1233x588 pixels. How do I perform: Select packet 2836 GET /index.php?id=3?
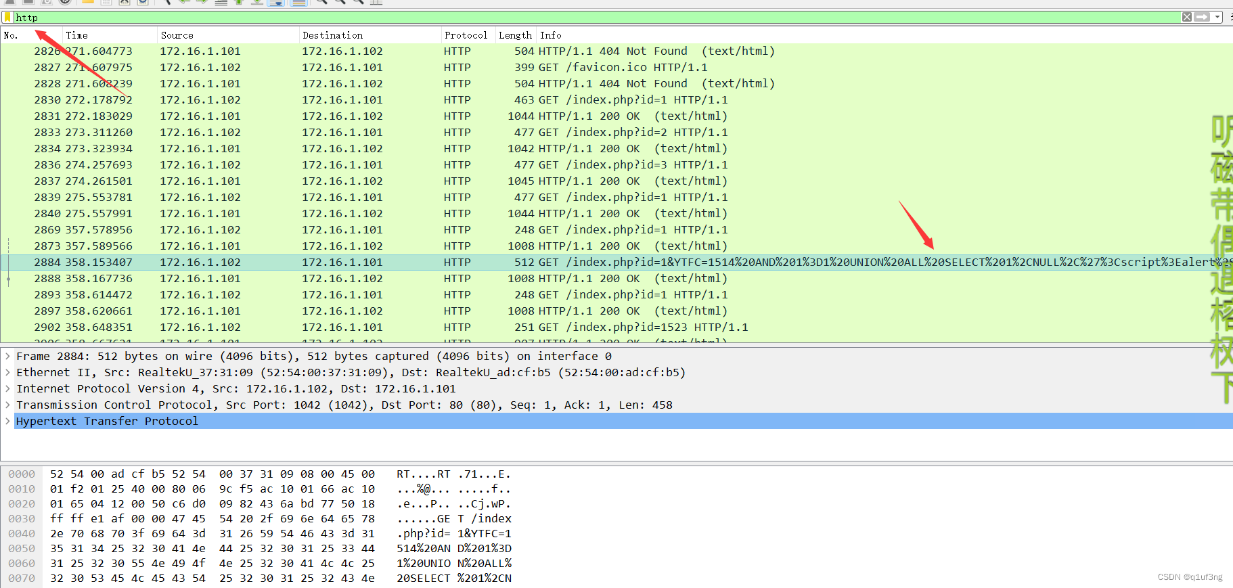point(616,164)
